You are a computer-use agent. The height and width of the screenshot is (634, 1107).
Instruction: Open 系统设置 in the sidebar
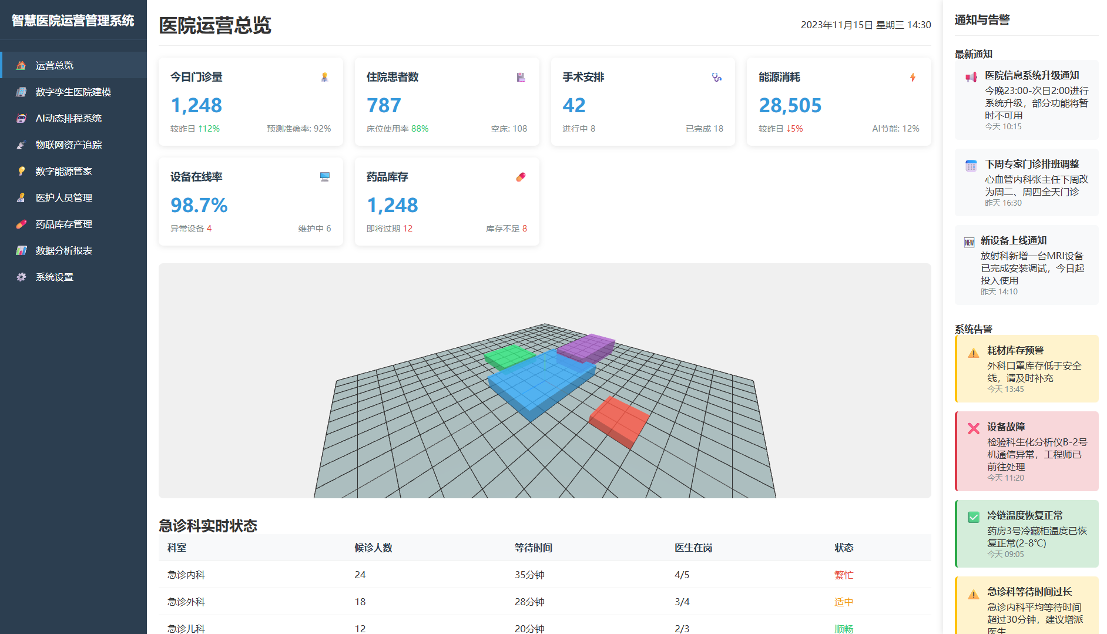[55, 277]
